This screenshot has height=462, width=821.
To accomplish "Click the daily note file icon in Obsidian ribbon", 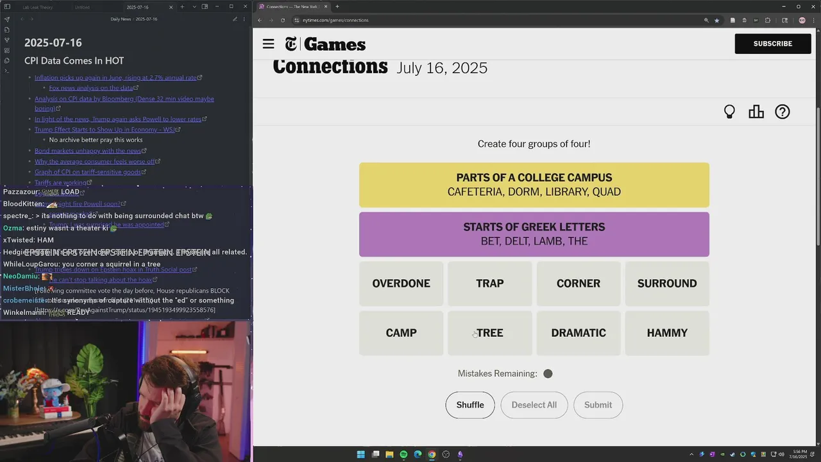I will (x=7, y=30).
